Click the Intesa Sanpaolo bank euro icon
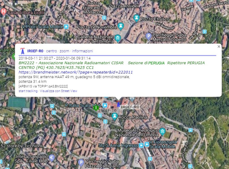The width and height of the screenshot is (229, 169). point(52,157)
